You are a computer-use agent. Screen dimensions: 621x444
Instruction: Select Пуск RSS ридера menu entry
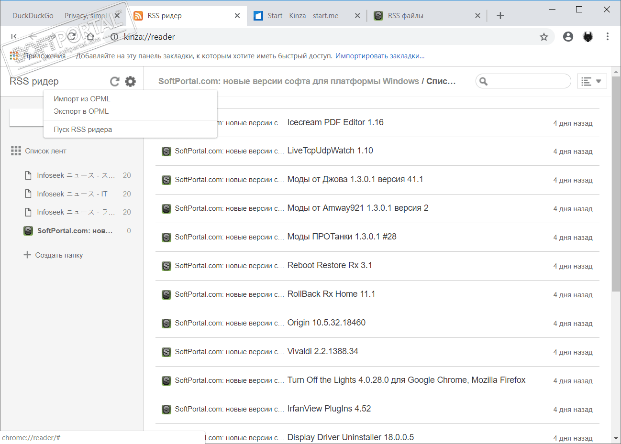[83, 130]
